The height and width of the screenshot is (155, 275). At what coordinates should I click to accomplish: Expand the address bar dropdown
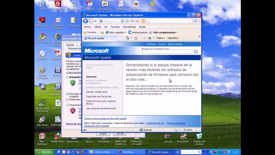tap(122, 21)
